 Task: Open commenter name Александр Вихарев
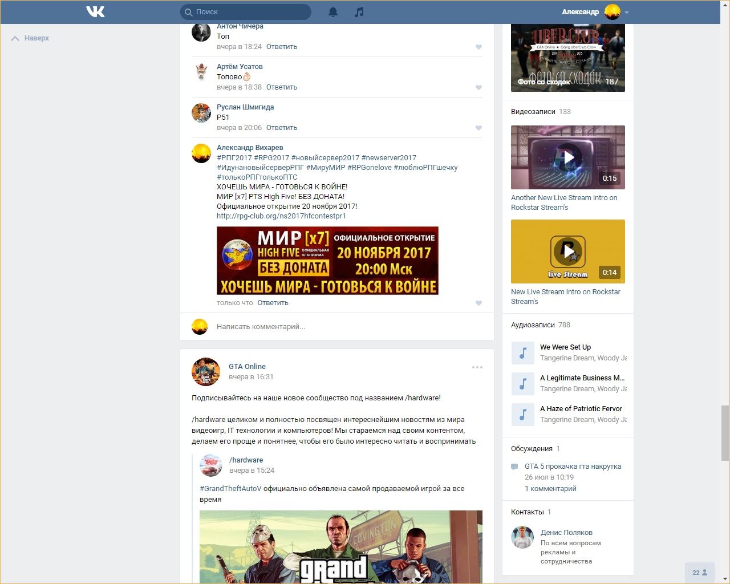pyautogui.click(x=250, y=148)
